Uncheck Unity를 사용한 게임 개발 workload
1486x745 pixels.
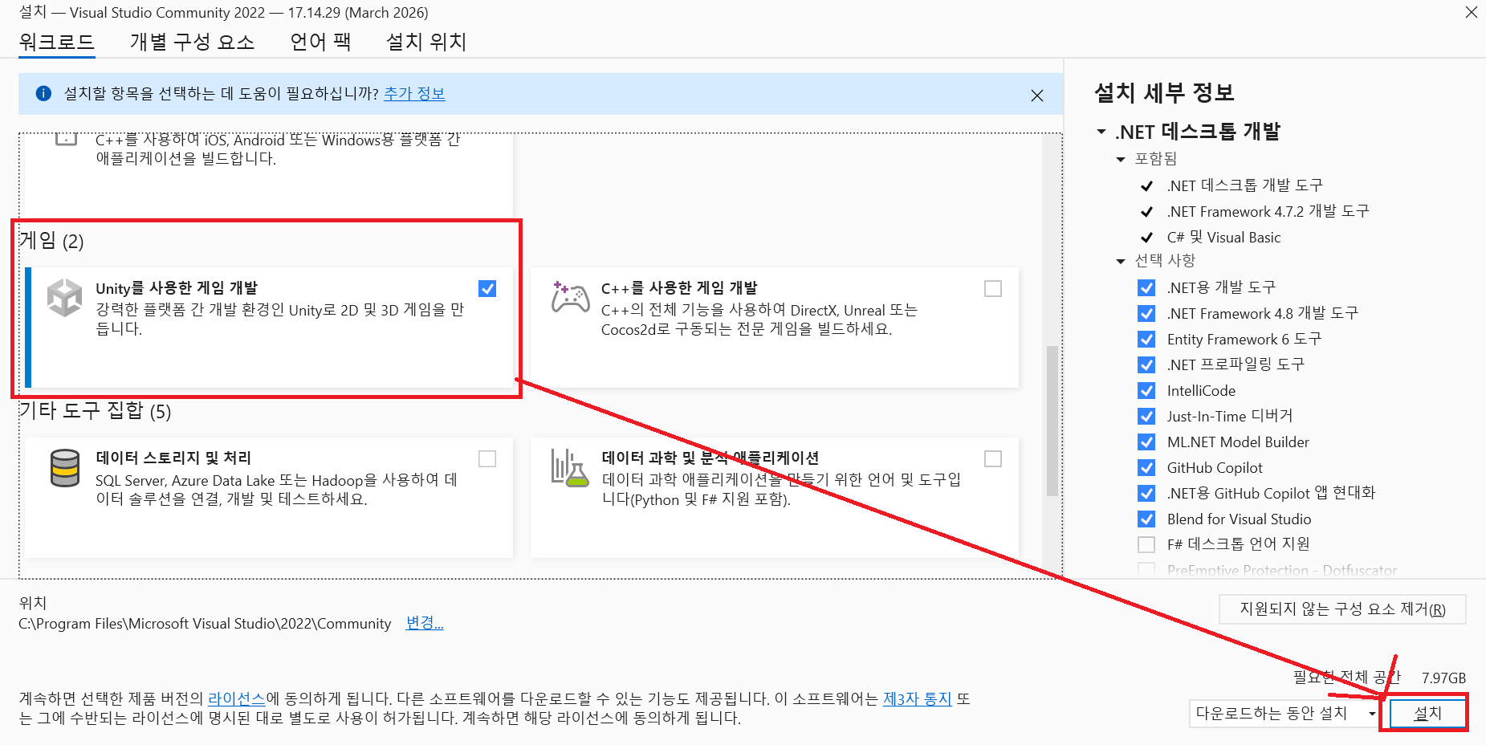pos(487,288)
